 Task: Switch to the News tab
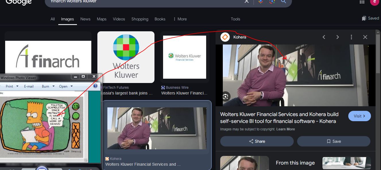point(85,19)
